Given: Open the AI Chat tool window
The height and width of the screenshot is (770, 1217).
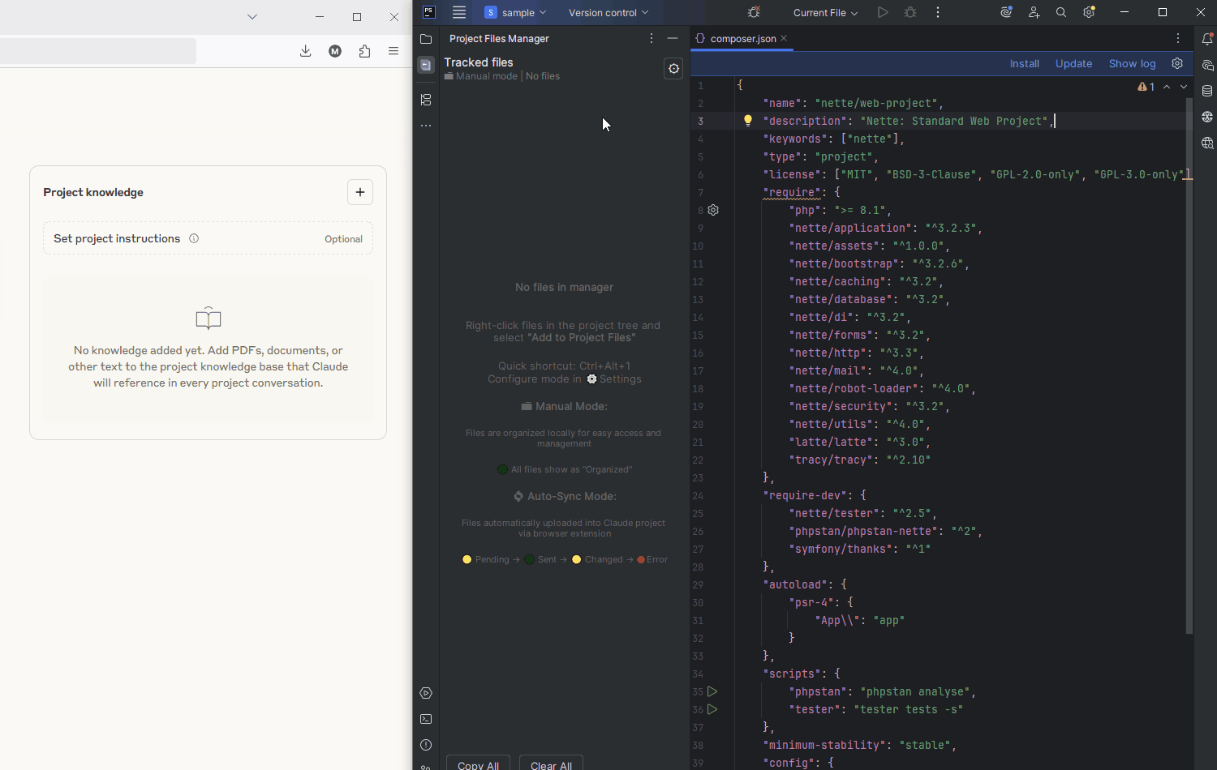Looking at the screenshot, I should [x=1207, y=66].
